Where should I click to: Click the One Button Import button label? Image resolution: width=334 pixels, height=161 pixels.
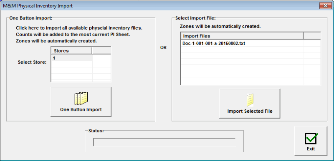(x=81, y=110)
